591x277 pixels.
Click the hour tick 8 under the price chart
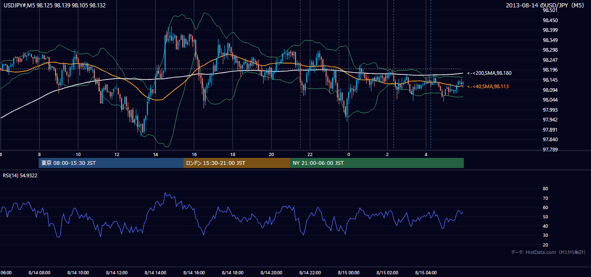(x=39, y=154)
